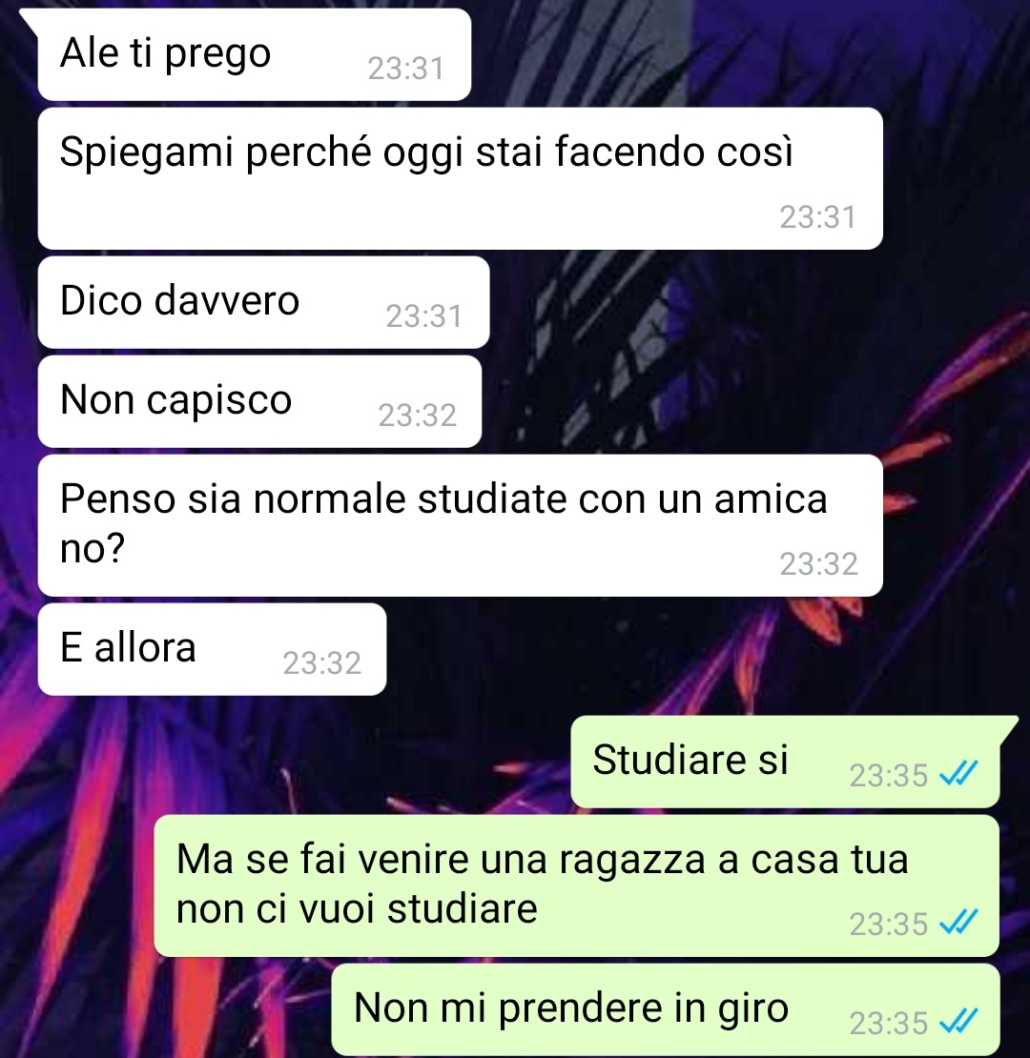
Task: Tap the 23:31 timestamp beside 'Dico davvero'
Action: click(423, 315)
